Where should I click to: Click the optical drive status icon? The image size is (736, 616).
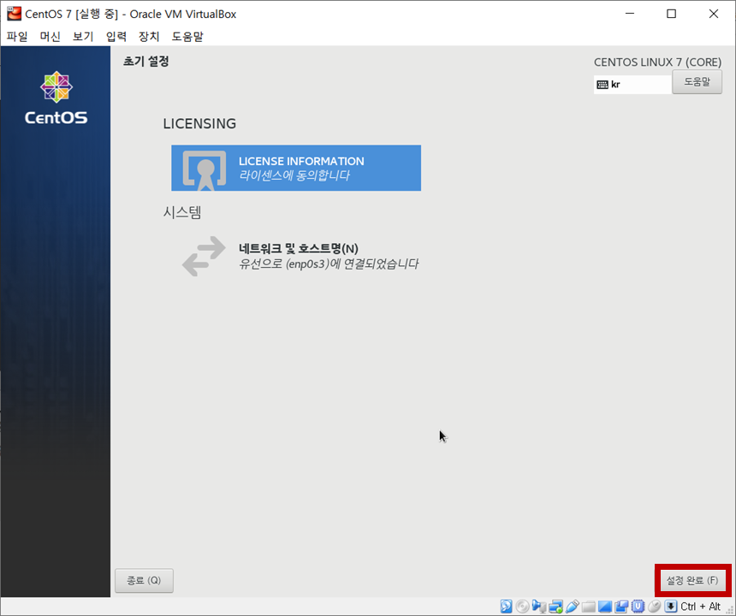522,606
